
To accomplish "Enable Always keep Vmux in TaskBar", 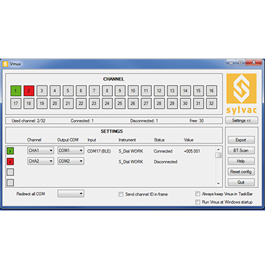I will (197, 194).
